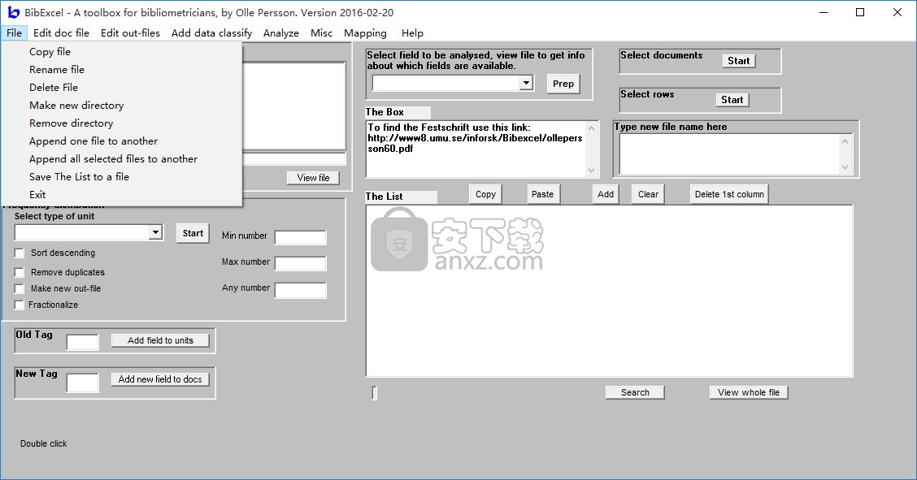This screenshot has width=917, height=480.
Task: Select Delete File menu entry
Action: click(x=122, y=88)
